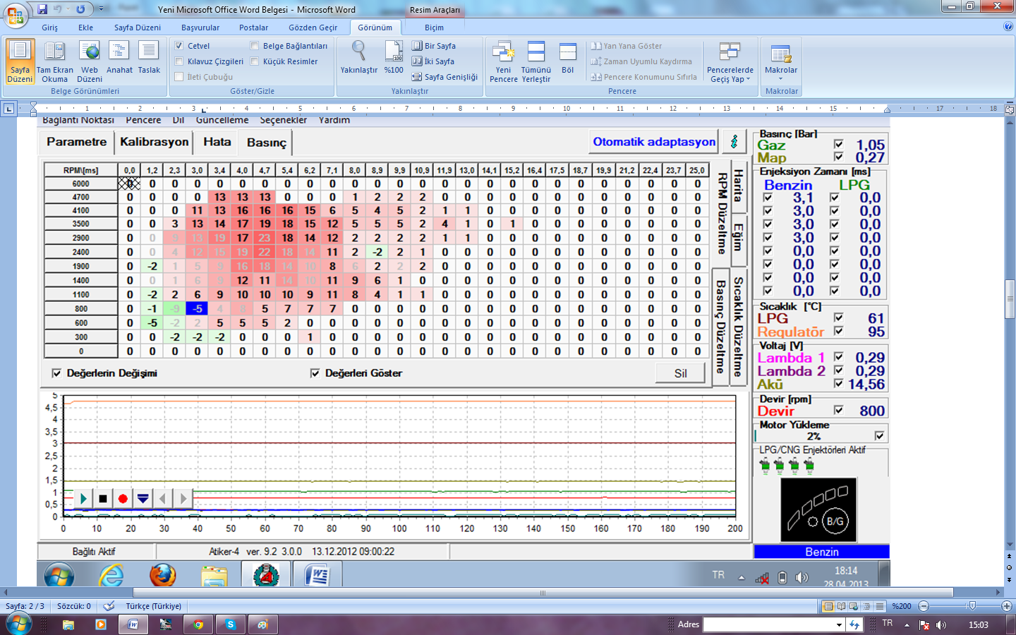Open a Yeni Pencere
1016x635 pixels.
pyautogui.click(x=503, y=61)
